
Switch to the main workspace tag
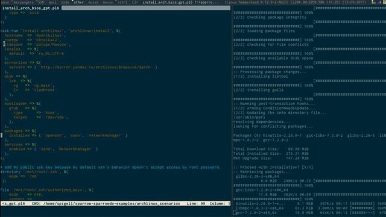point(5,2)
